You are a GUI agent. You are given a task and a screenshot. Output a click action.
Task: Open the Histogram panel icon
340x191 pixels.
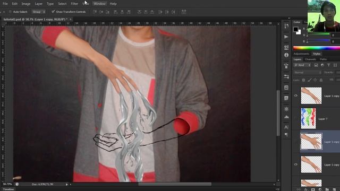[286, 117]
